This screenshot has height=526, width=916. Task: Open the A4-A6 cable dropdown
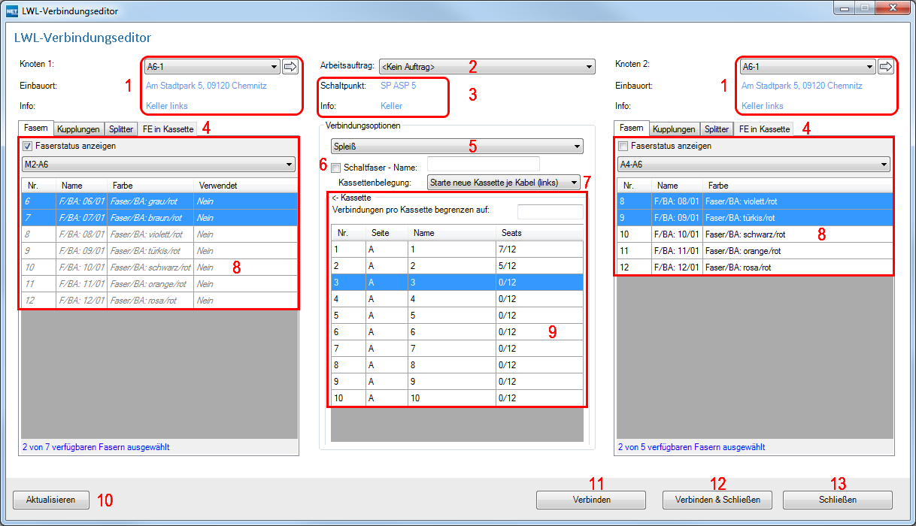(754, 165)
